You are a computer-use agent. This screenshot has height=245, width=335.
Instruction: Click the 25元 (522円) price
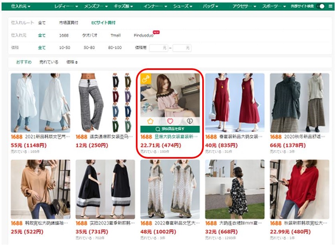[27, 232]
